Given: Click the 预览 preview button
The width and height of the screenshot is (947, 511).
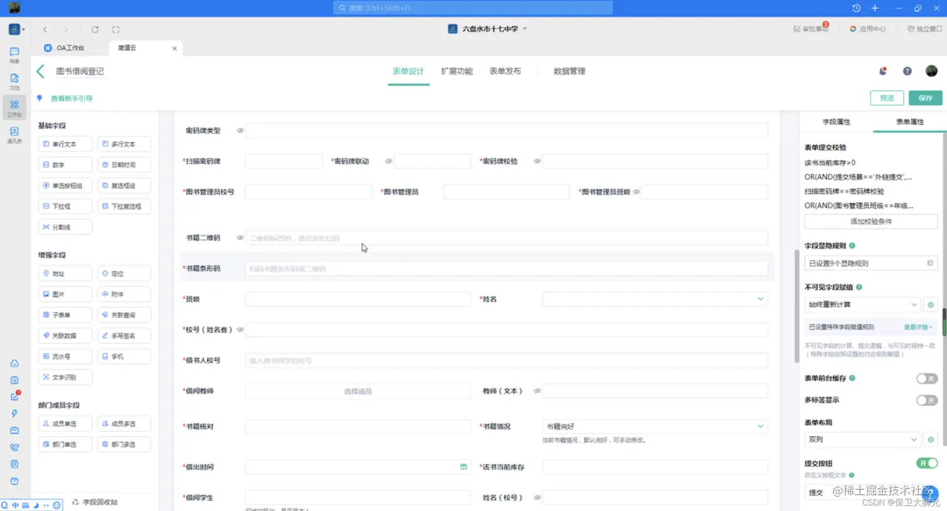Looking at the screenshot, I should coord(887,98).
